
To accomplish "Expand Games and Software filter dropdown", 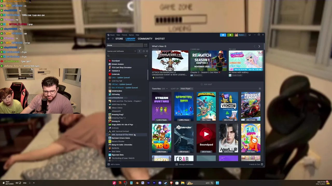I will pyautogui.click(x=122, y=51).
